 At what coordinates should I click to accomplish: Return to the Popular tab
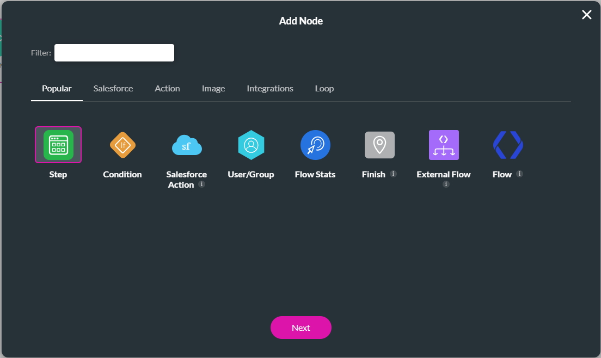pyautogui.click(x=57, y=88)
